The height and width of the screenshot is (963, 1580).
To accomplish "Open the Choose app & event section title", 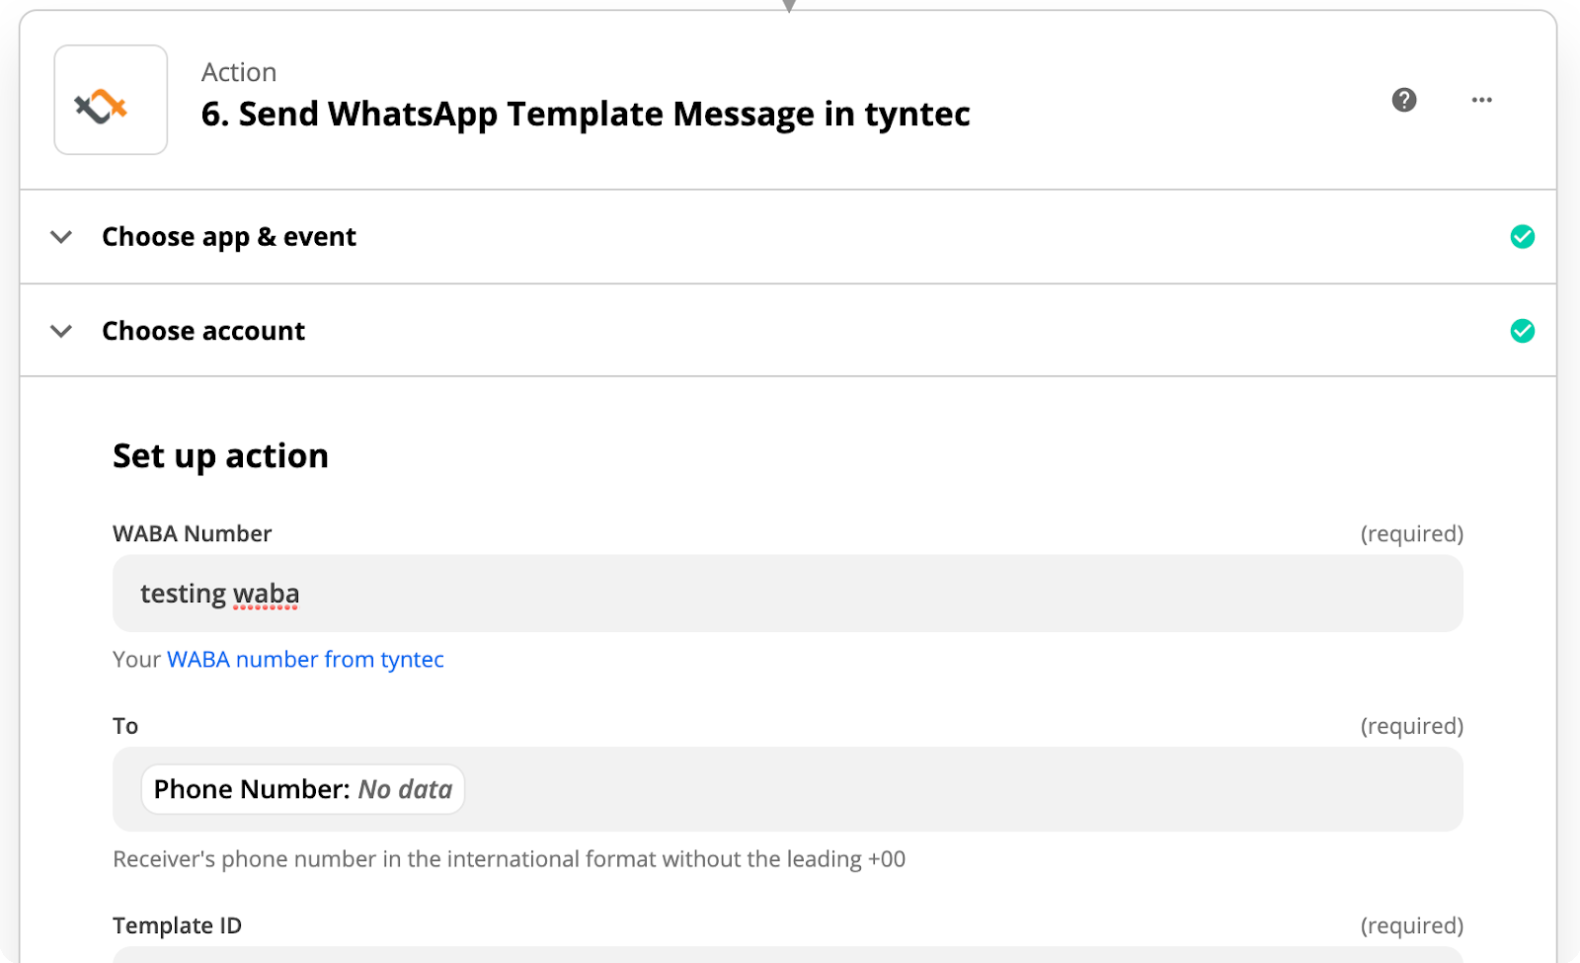I will point(229,237).
